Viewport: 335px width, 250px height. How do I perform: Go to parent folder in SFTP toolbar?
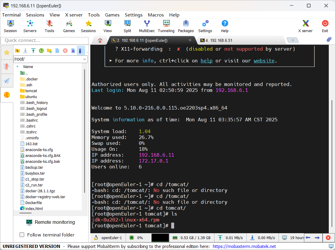click(17, 51)
